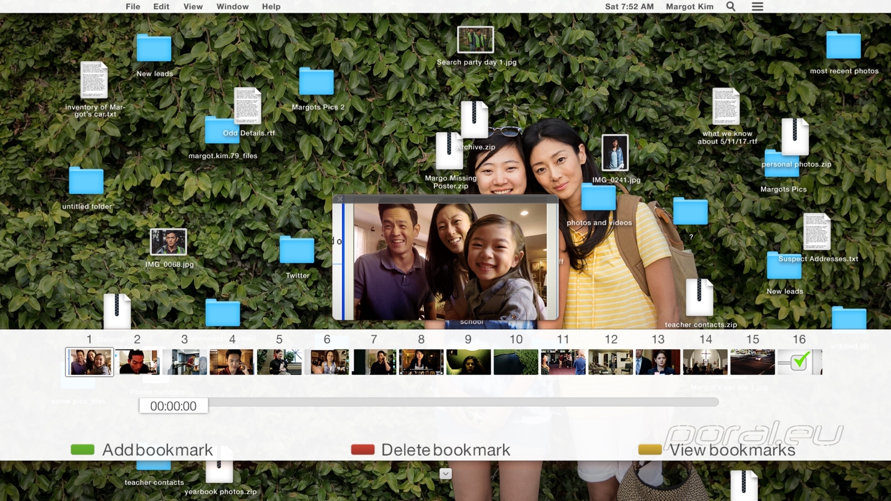Open the Window menu

pos(232,6)
